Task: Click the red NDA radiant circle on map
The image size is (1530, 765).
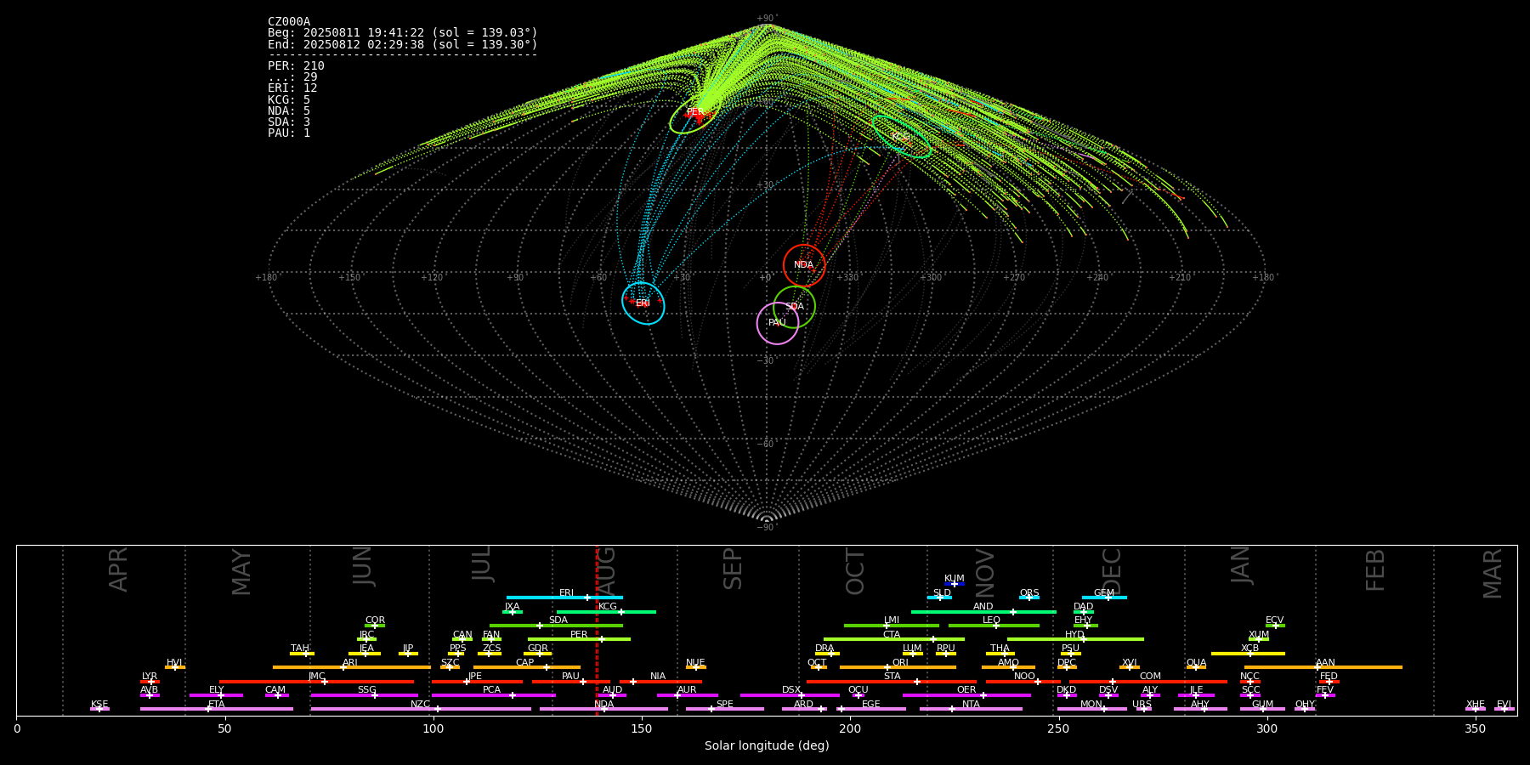Action: point(804,265)
